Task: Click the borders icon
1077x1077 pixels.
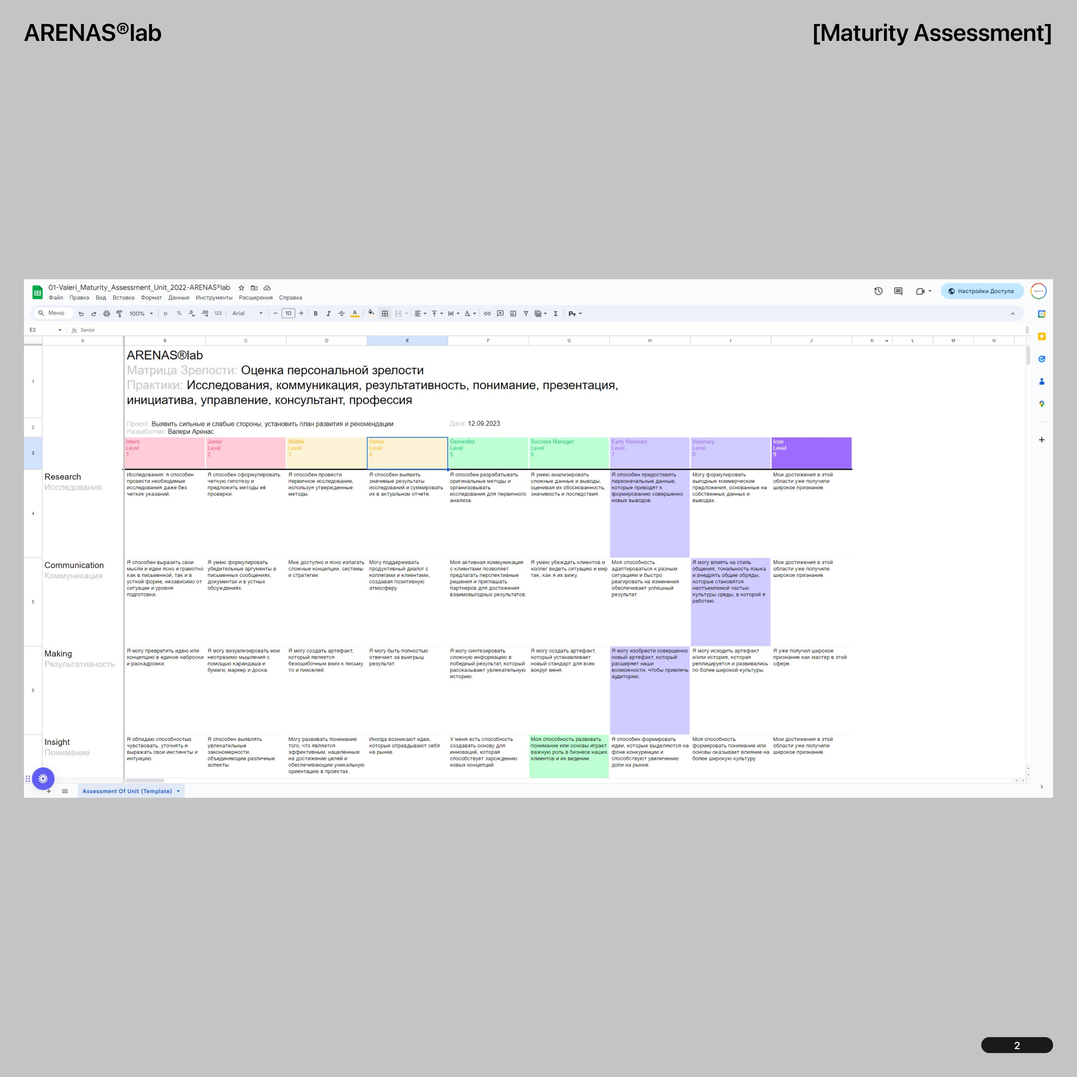Action: click(384, 313)
